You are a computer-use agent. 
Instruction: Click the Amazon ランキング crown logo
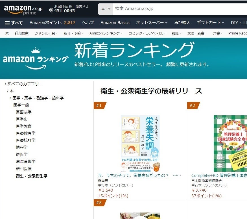point(36,58)
